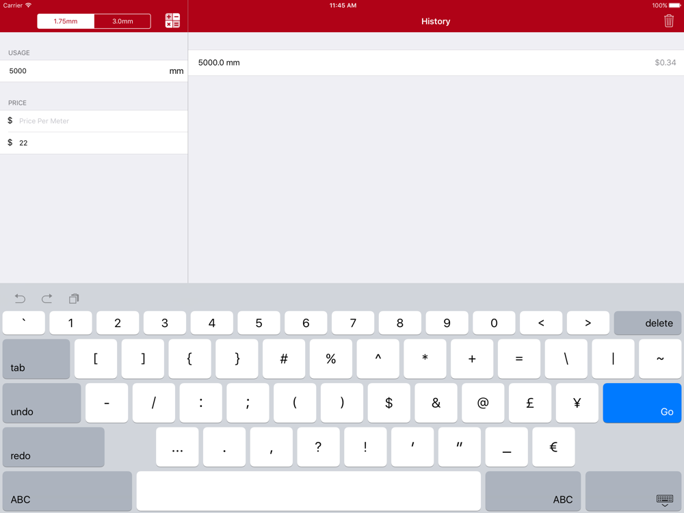Tap the equals = key
Screen dimensions: 684x513
[x=519, y=359]
